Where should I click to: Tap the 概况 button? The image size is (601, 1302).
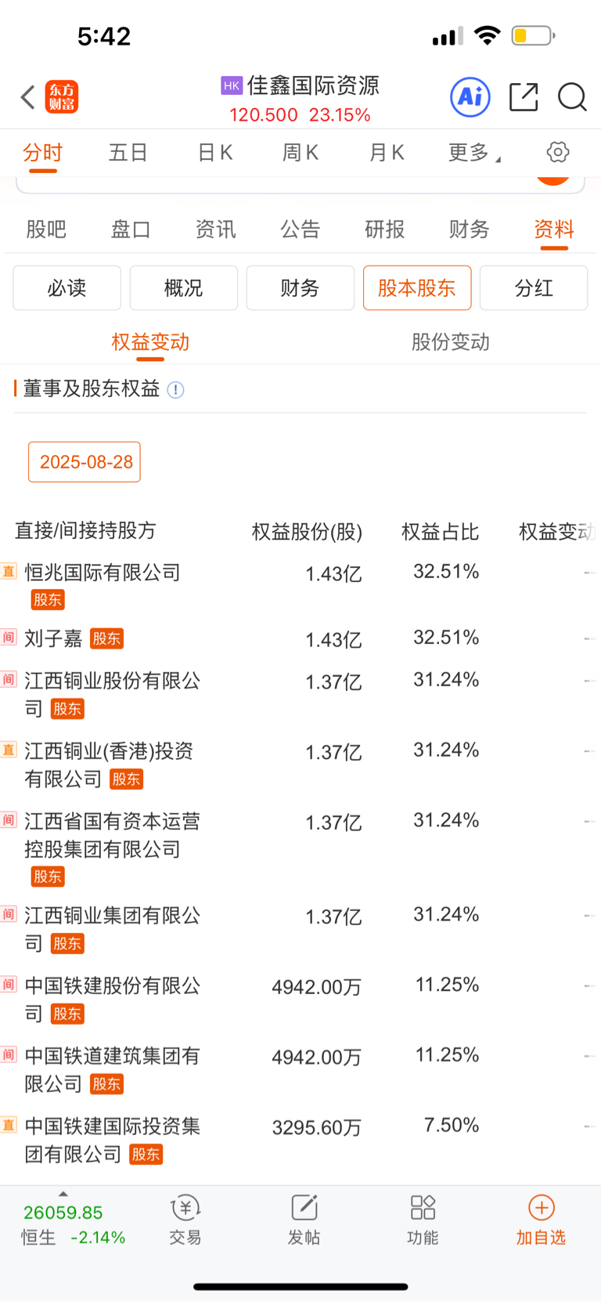[183, 288]
